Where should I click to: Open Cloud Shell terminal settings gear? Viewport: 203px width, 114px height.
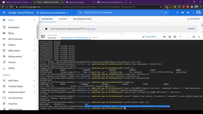pos(170,37)
